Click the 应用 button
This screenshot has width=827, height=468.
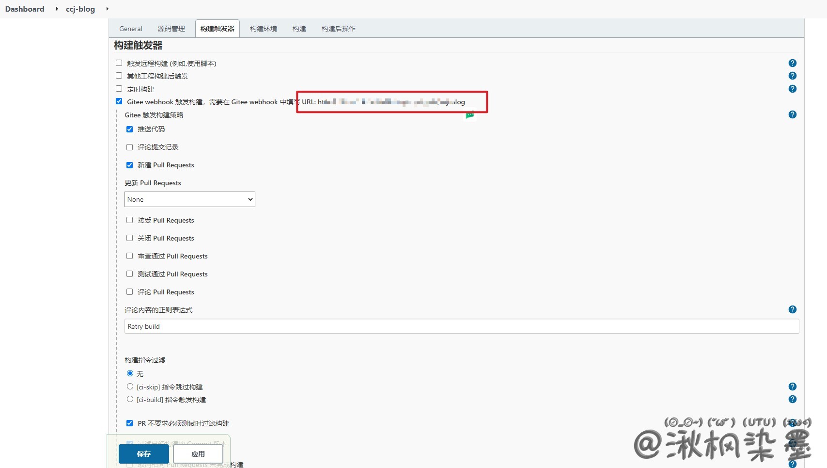[198, 454]
